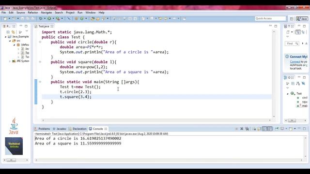Open the Run button dropdown arrow
Screen dimensions: 310x174
pos(53,18)
